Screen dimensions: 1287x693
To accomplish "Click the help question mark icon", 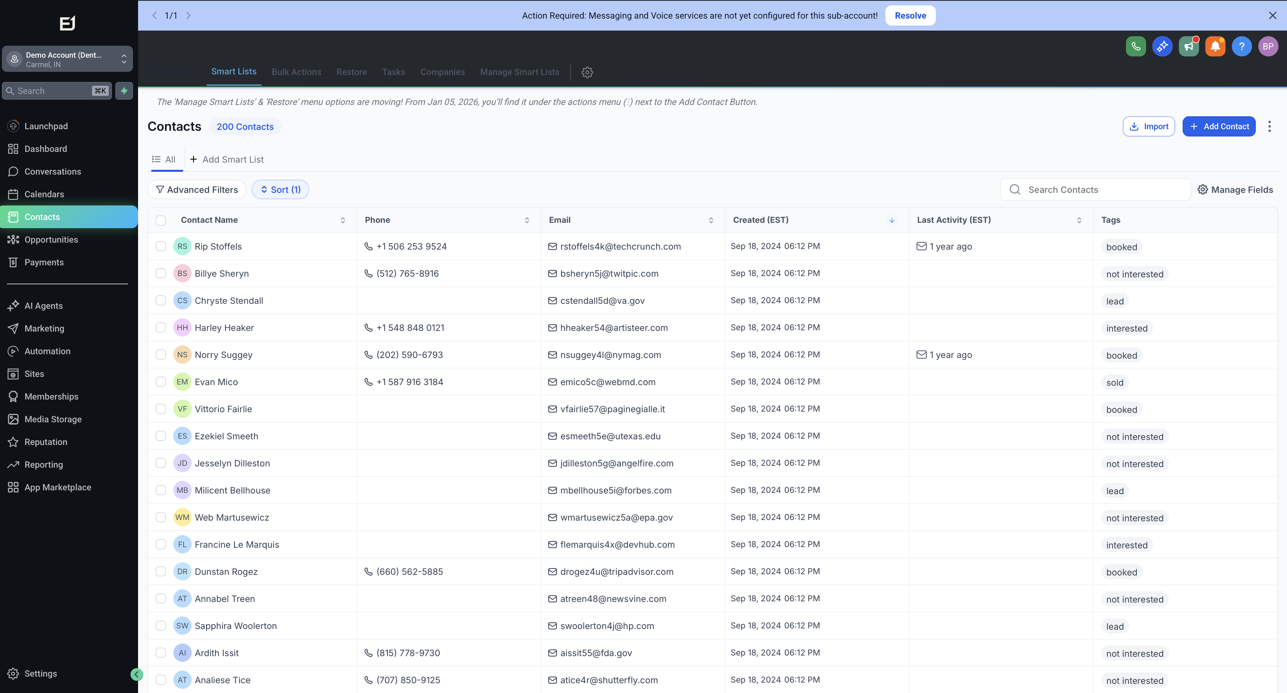I will click(1242, 46).
